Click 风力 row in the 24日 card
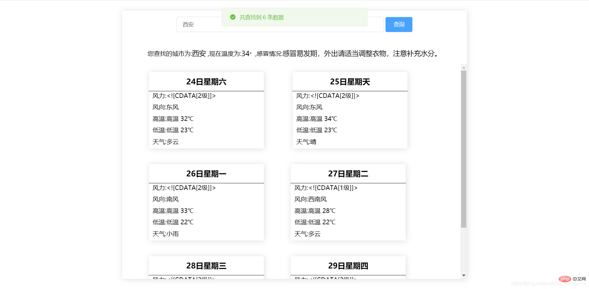 tap(184, 96)
